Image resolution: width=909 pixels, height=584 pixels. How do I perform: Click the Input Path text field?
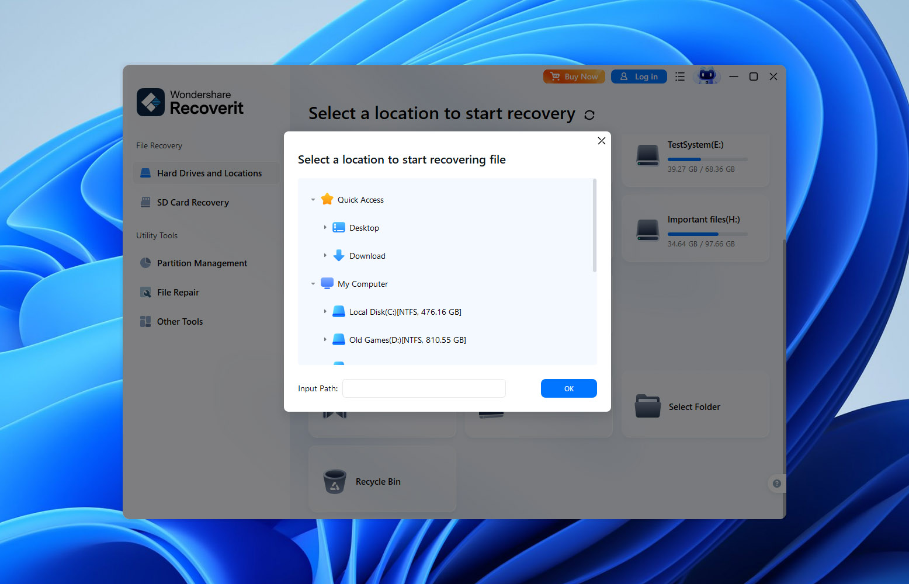coord(424,388)
